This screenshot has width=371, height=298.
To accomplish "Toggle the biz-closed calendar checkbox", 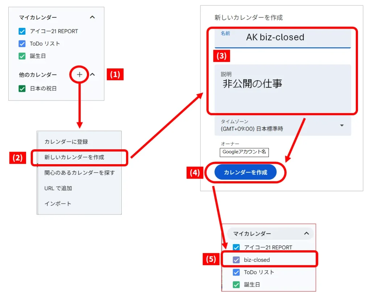I will (236, 260).
